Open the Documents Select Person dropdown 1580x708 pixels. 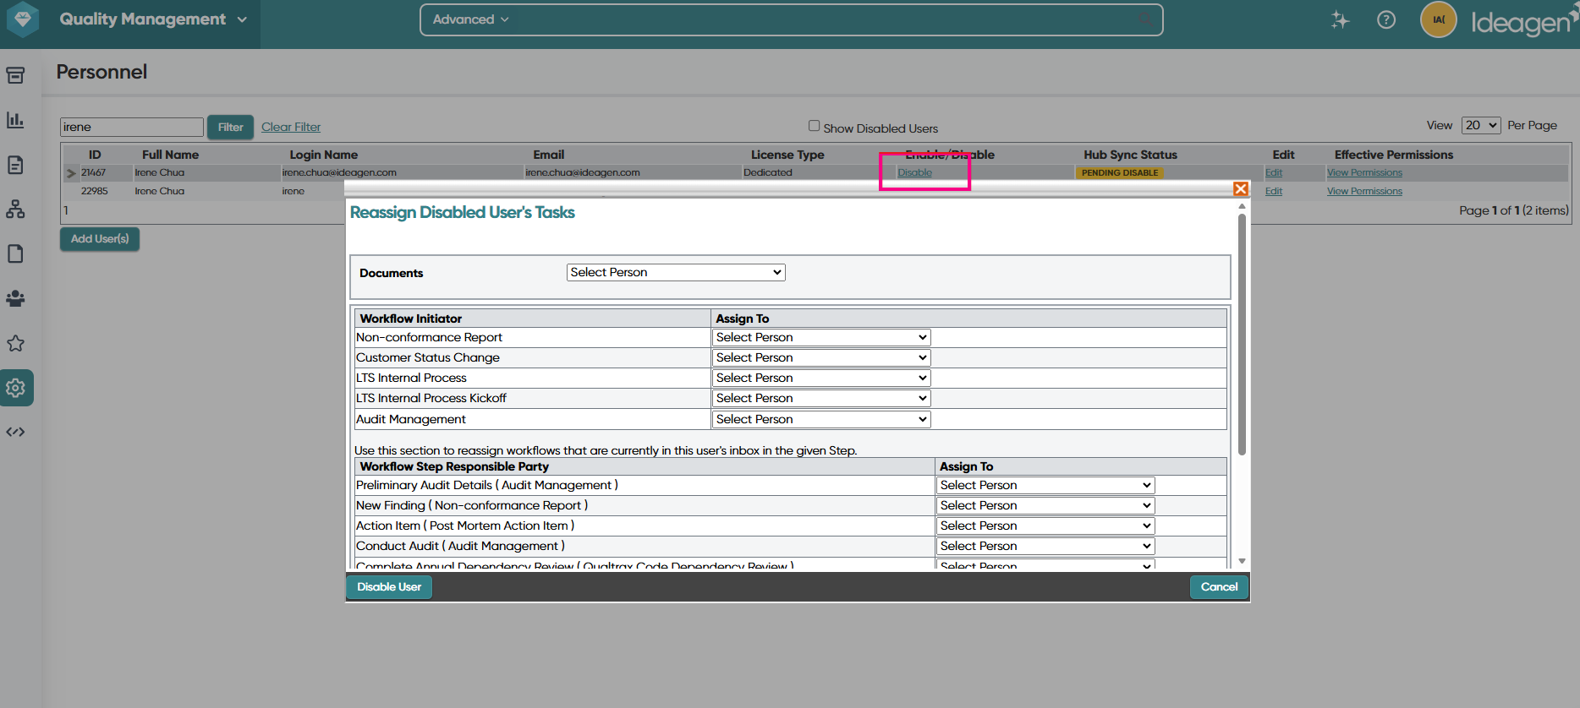(676, 272)
